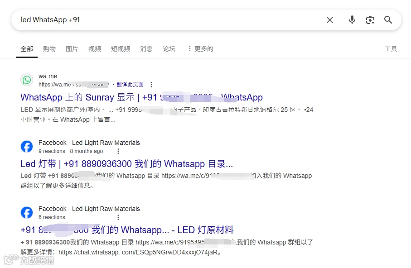The height and width of the screenshot is (268, 411).
Task: Open 'Led 灯带 | +91 8890936300' result title
Action: 126,164
